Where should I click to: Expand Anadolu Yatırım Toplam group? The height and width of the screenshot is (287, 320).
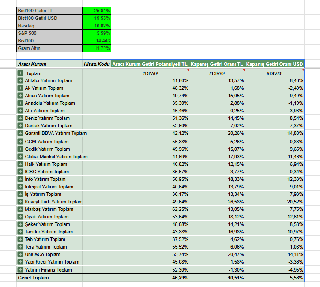coord(20,103)
